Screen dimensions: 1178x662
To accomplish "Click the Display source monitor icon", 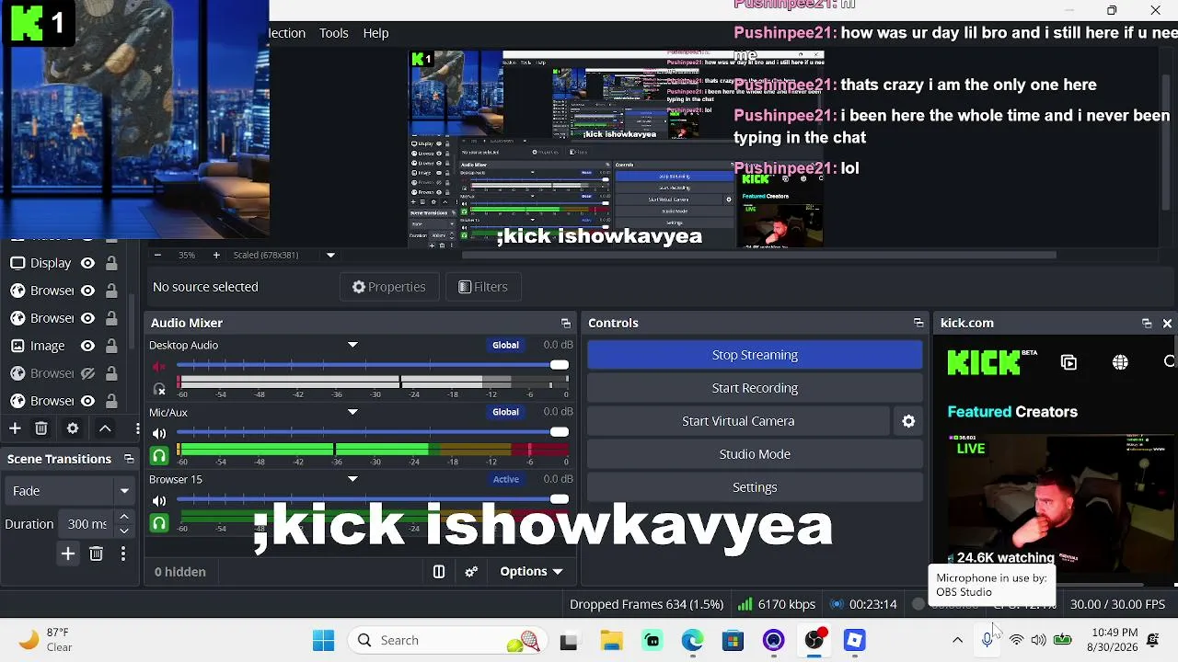I will [17, 263].
